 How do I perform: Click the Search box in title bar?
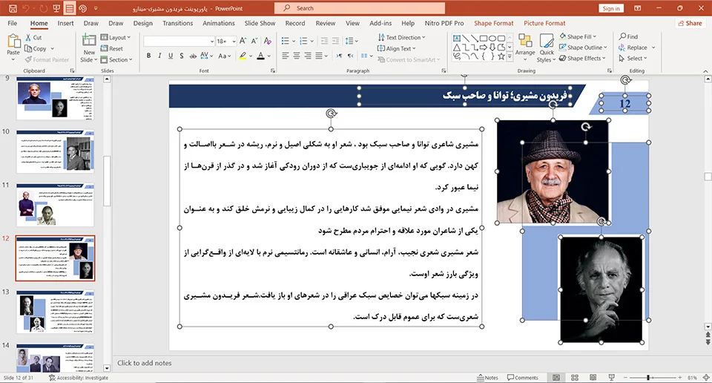pyautogui.click(x=360, y=8)
